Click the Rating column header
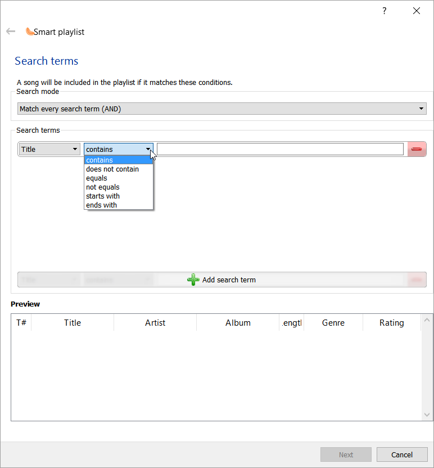Image resolution: width=434 pixels, height=468 pixels. point(391,322)
